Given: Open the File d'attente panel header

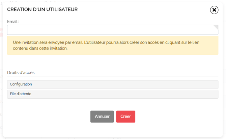Looking at the screenshot, I should point(113,94).
